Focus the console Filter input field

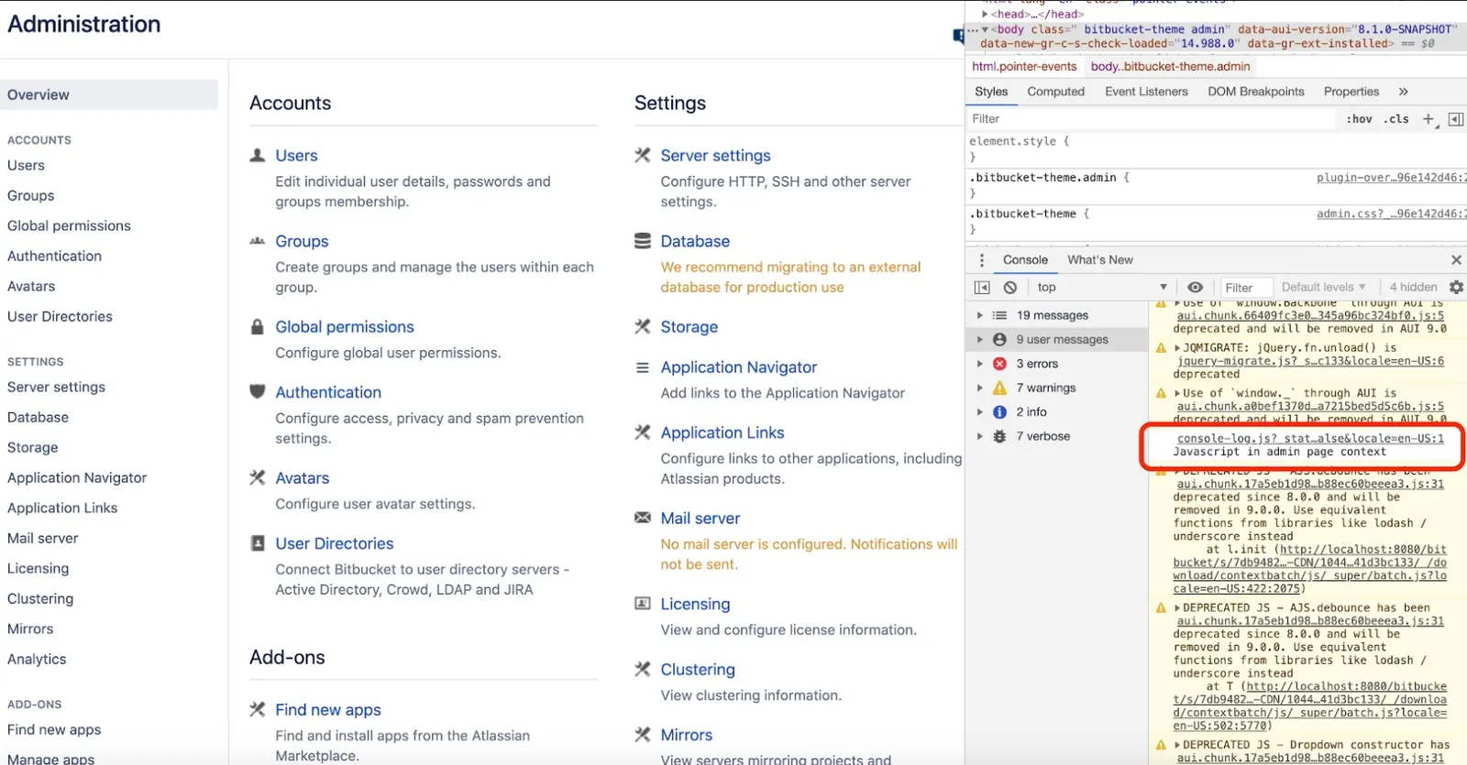pyautogui.click(x=1247, y=288)
